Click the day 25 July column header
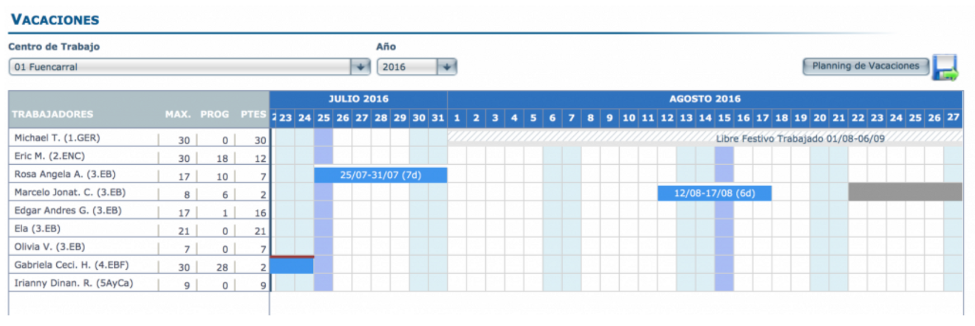This screenshot has width=975, height=326. point(323,118)
